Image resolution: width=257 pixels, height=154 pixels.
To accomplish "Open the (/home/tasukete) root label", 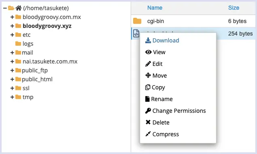I will coord(46,8).
